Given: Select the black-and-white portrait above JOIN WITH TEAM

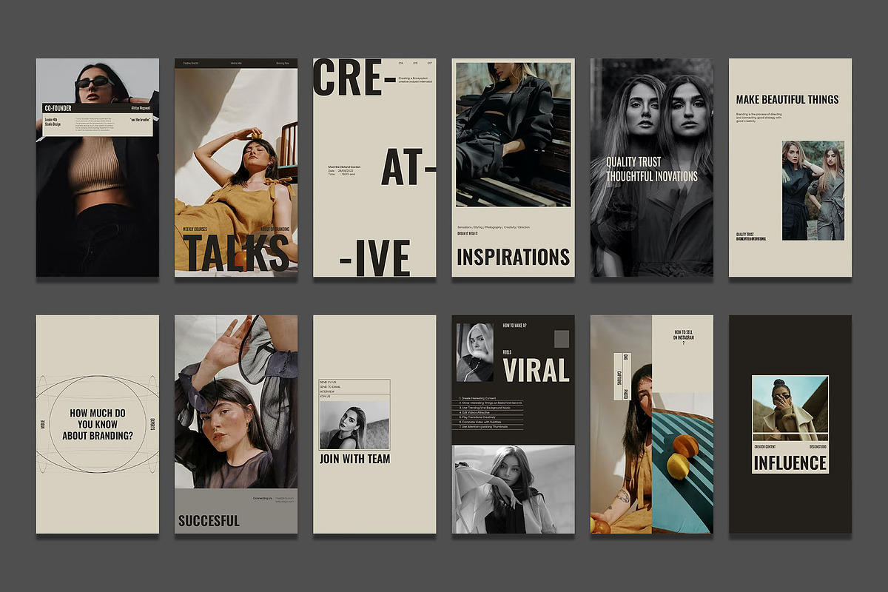Looking at the screenshot, I should click(x=354, y=425).
